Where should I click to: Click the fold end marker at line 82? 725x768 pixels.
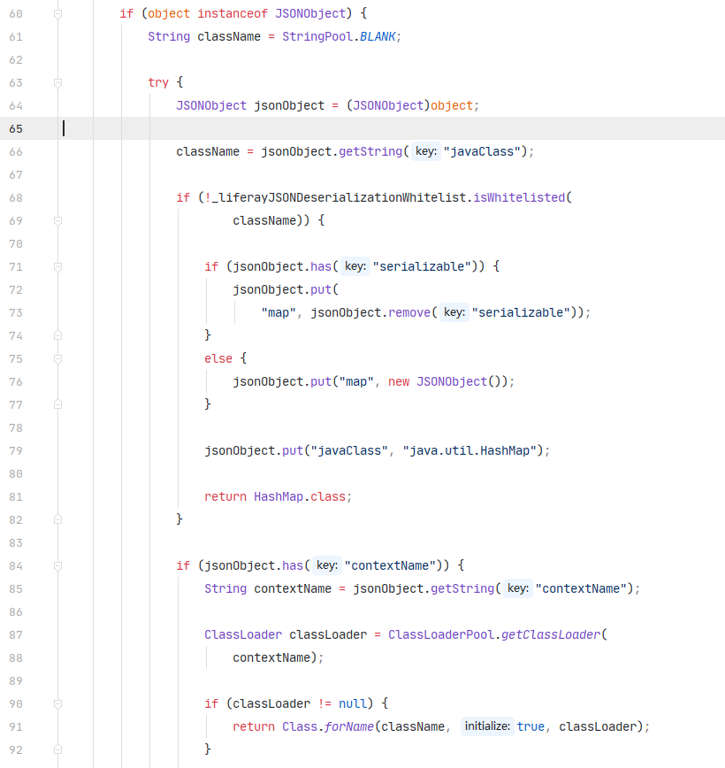(x=57, y=520)
